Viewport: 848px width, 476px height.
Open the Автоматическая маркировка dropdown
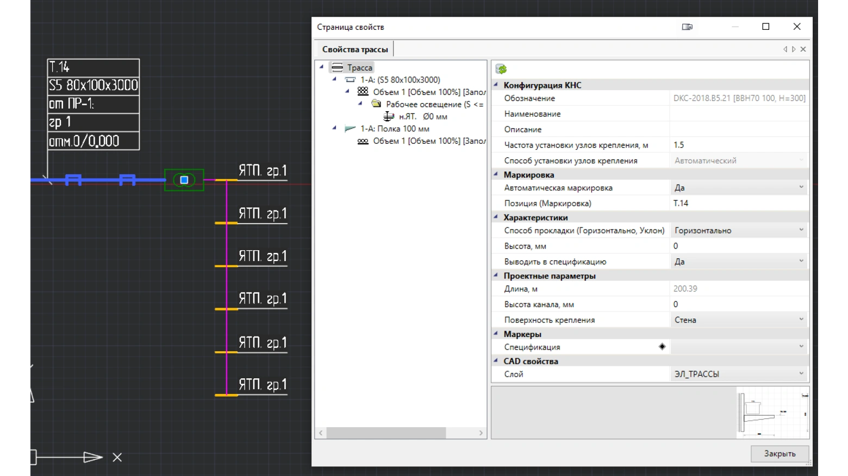801,187
